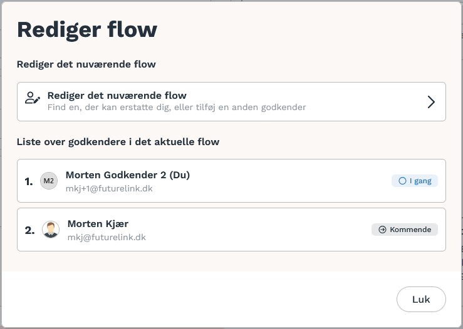
Task: Click the 'Kommende' status badge
Action: coord(405,230)
